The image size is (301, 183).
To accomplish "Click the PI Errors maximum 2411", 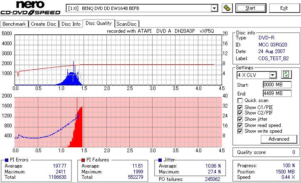I will [61, 172].
